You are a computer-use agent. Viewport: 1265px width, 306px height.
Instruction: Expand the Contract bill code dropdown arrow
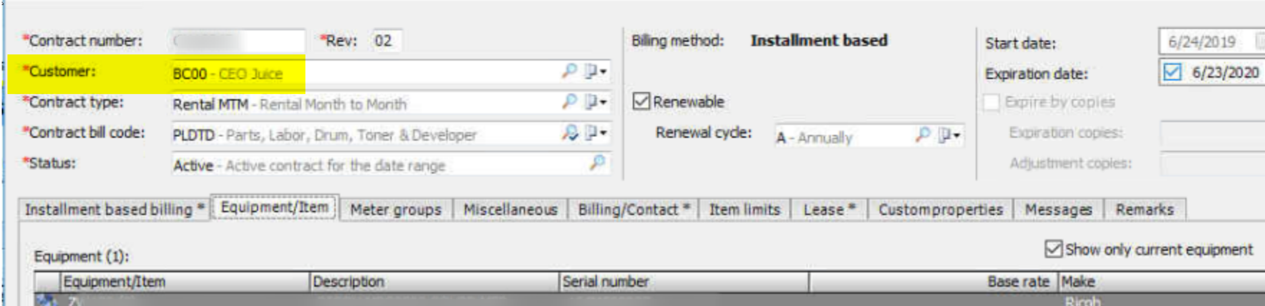click(603, 133)
